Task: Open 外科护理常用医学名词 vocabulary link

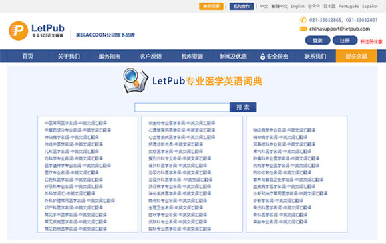Action: (80, 201)
